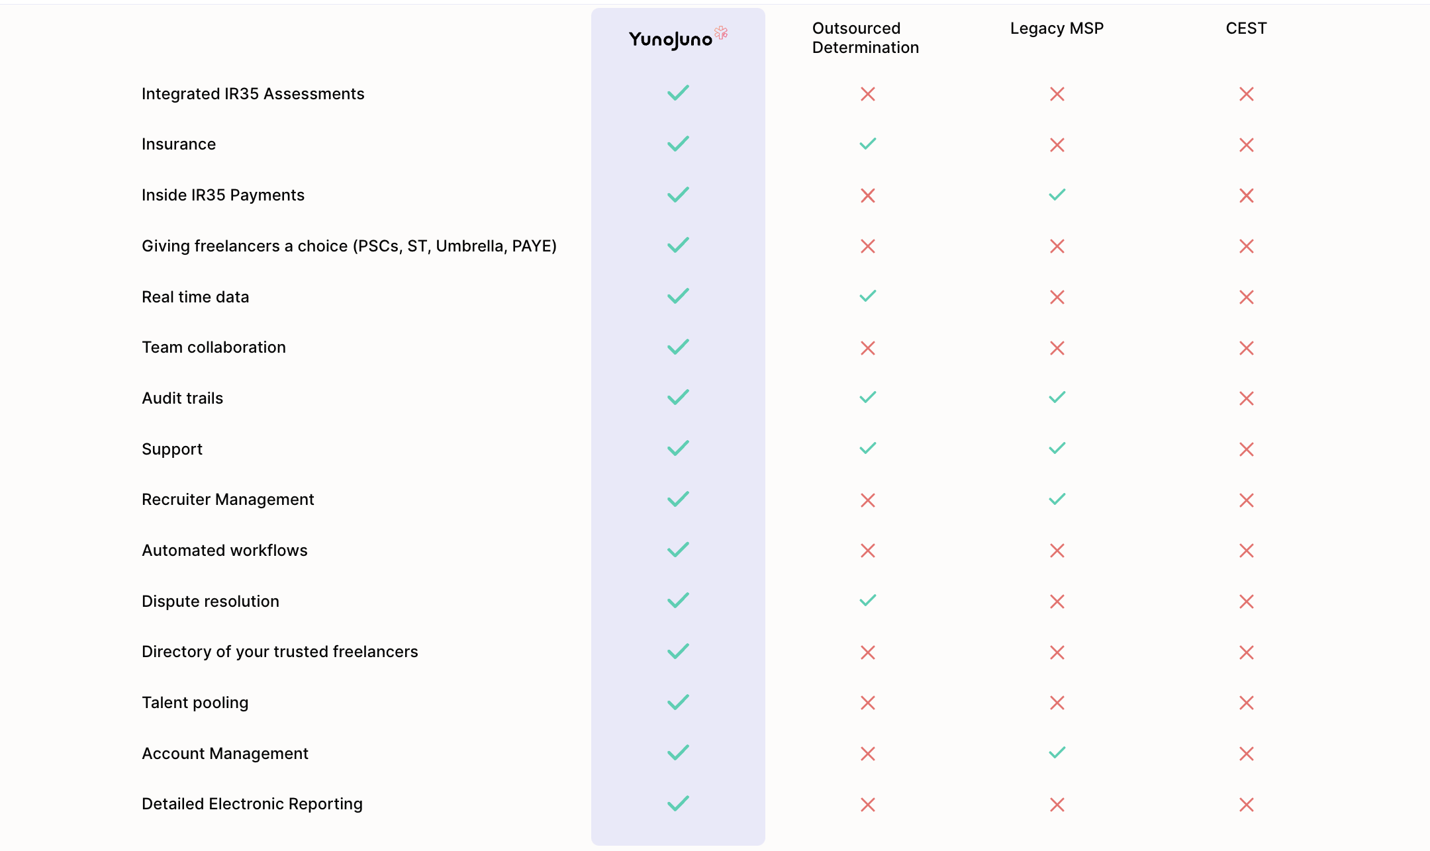Select the Legacy MSP column header

click(x=1057, y=28)
